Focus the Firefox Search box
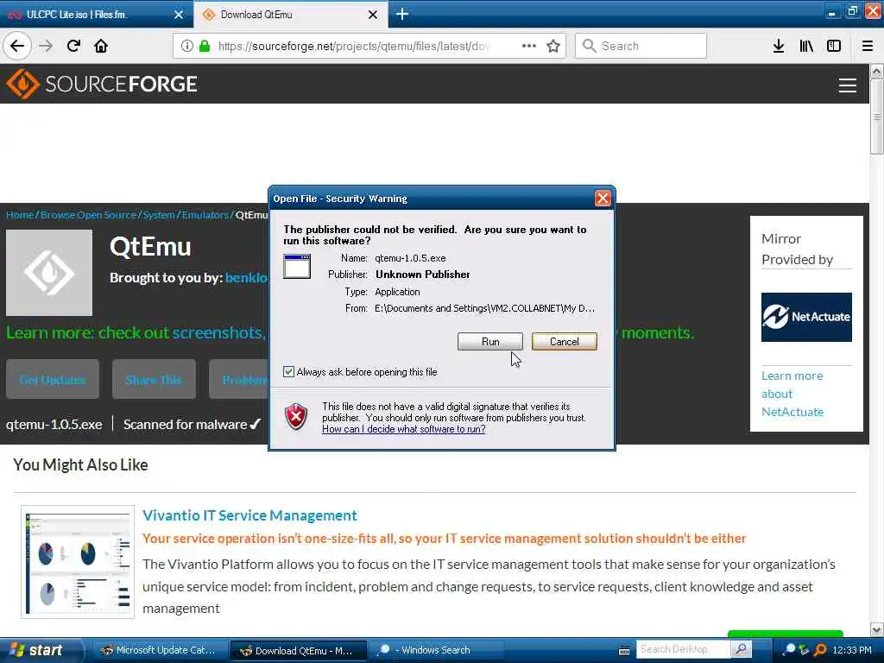 pyautogui.click(x=641, y=46)
